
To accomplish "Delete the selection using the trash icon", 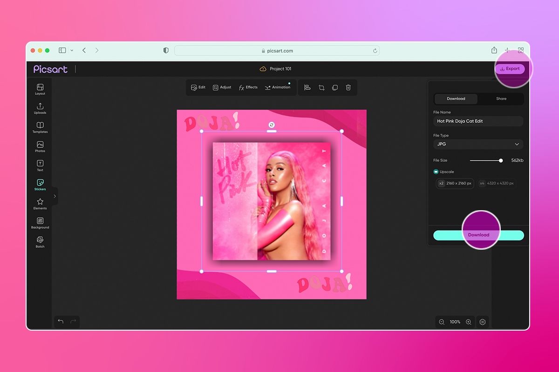I will coord(348,87).
